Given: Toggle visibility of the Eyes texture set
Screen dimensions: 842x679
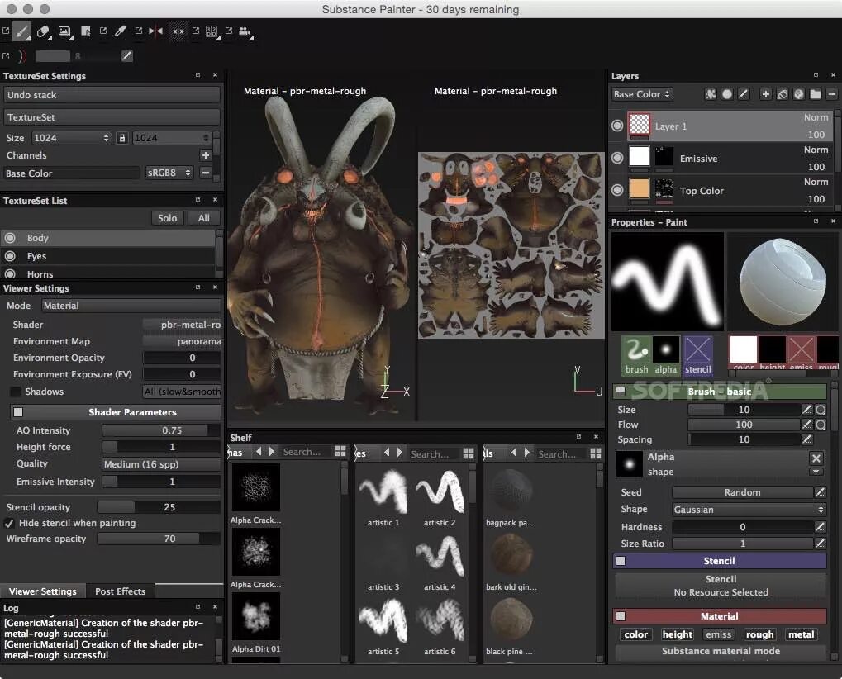Looking at the screenshot, I should [10, 256].
